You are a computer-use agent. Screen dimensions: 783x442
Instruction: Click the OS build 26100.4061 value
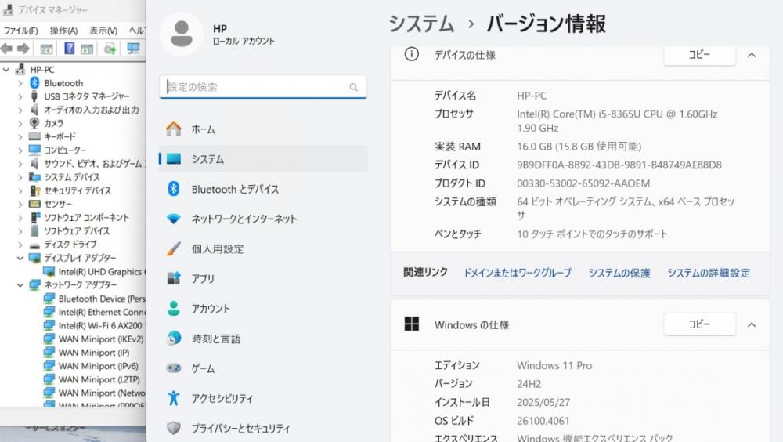point(543,421)
